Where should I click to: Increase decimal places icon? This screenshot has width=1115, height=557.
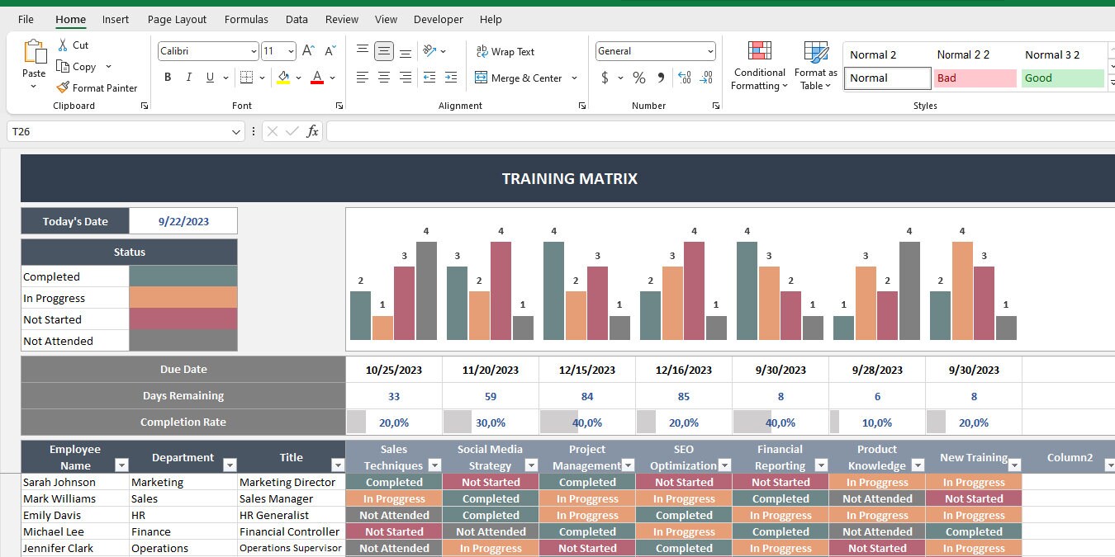pyautogui.click(x=685, y=78)
